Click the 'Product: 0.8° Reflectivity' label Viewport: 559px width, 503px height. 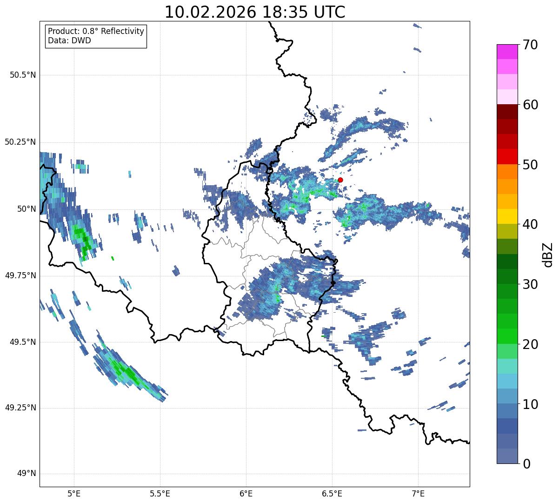click(x=96, y=31)
